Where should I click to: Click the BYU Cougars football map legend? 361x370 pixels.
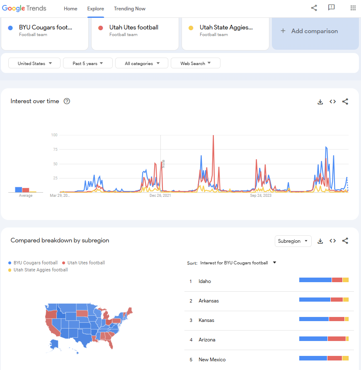pos(33,263)
